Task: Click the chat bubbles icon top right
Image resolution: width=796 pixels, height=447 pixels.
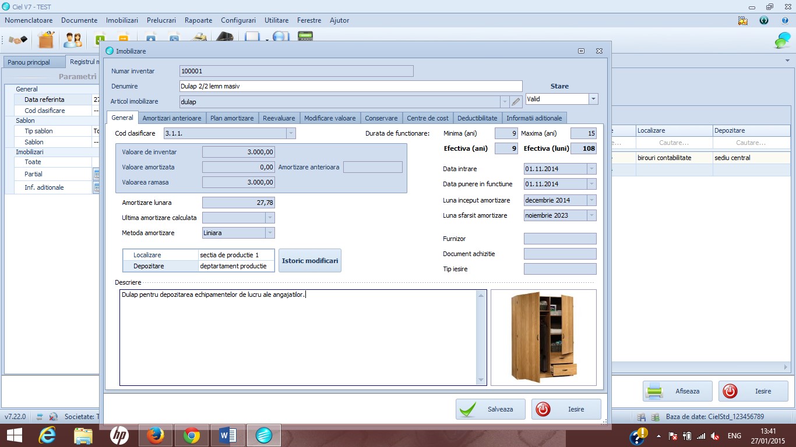Action: [x=782, y=40]
